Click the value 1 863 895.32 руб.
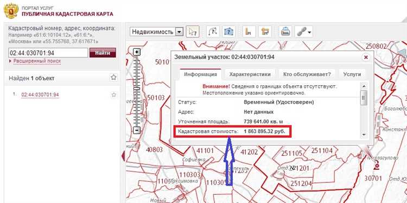Viewport: 407px width, 203px height. pyautogui.click(x=264, y=131)
